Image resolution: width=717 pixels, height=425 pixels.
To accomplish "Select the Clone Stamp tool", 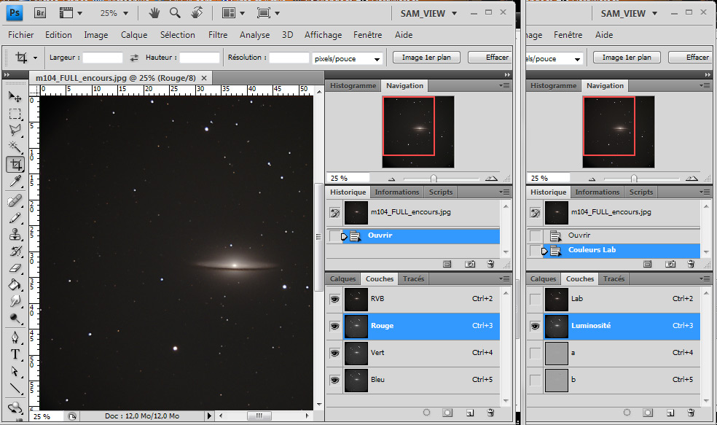I will tap(15, 235).
